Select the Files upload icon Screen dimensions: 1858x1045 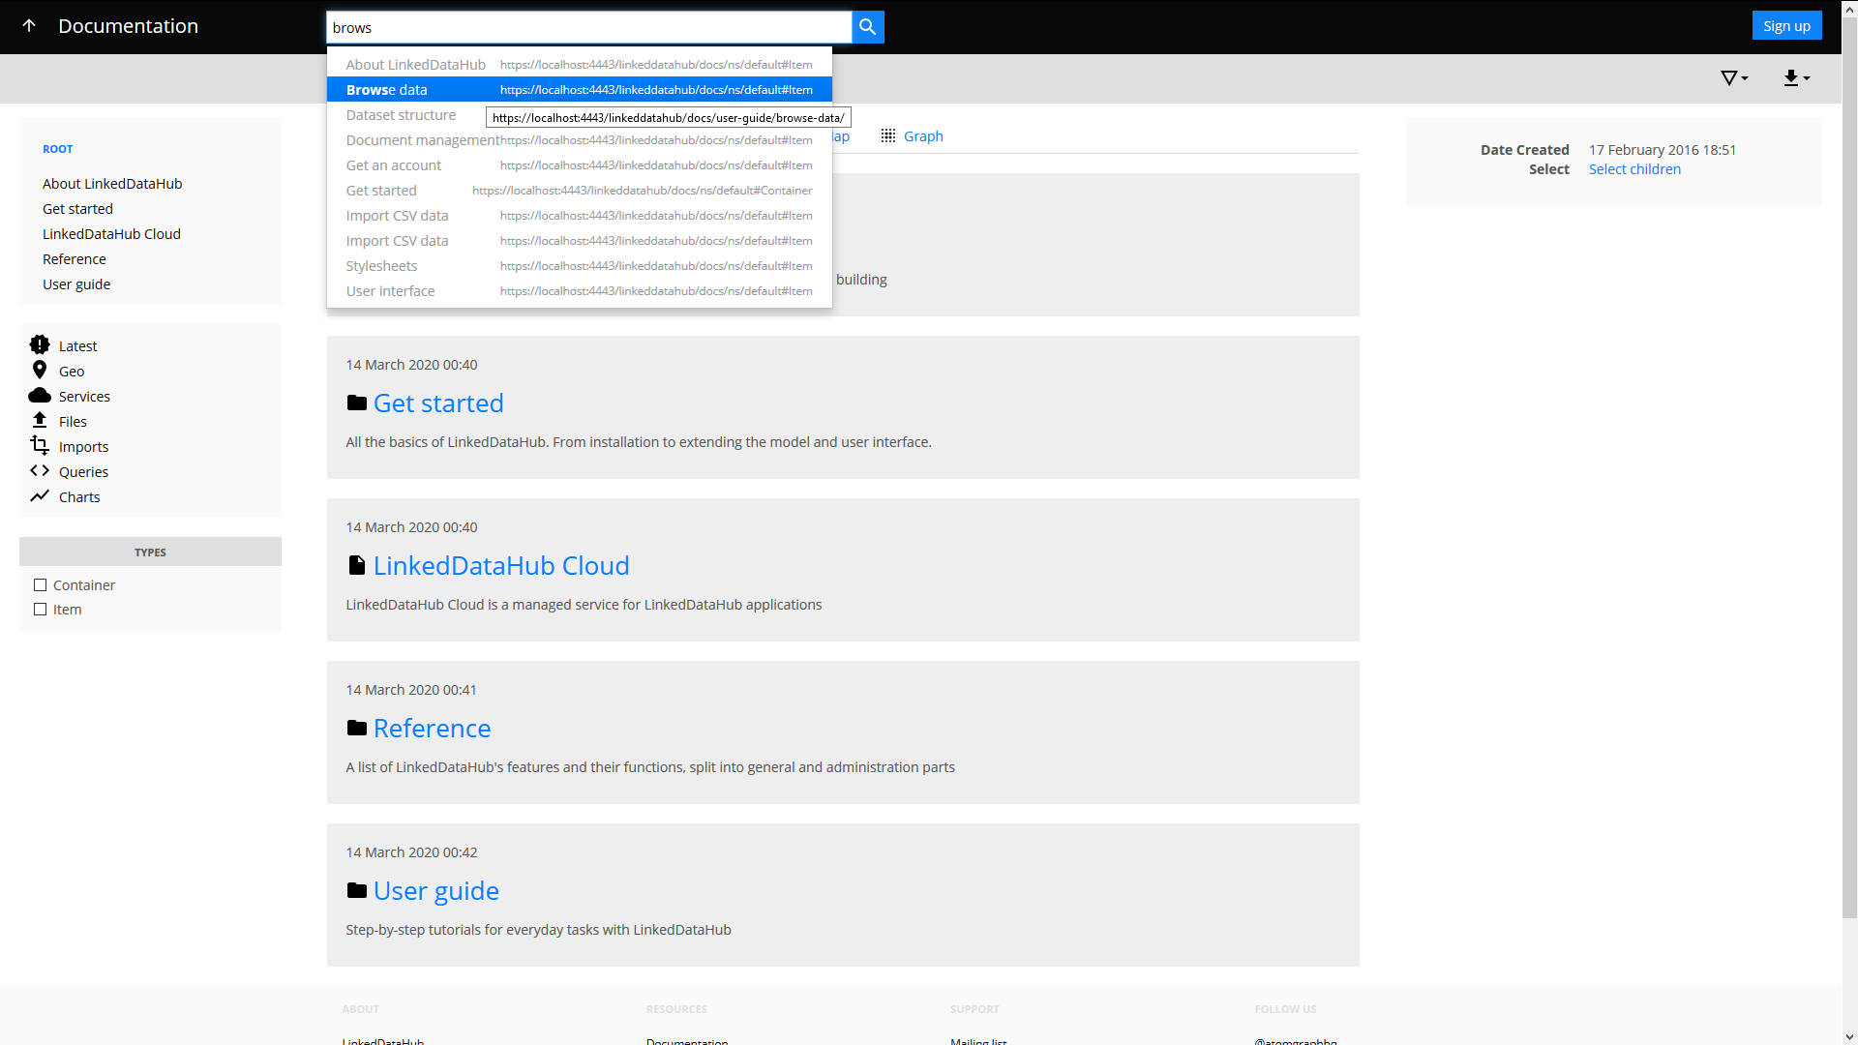[x=40, y=420]
